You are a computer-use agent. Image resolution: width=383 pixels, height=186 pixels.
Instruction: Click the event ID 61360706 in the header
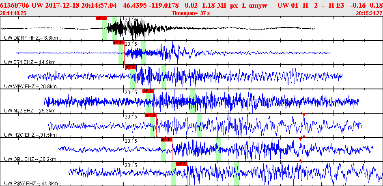(x=15, y=5)
